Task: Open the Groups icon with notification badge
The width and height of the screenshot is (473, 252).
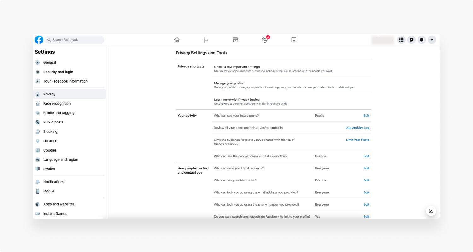Action: [x=265, y=40]
